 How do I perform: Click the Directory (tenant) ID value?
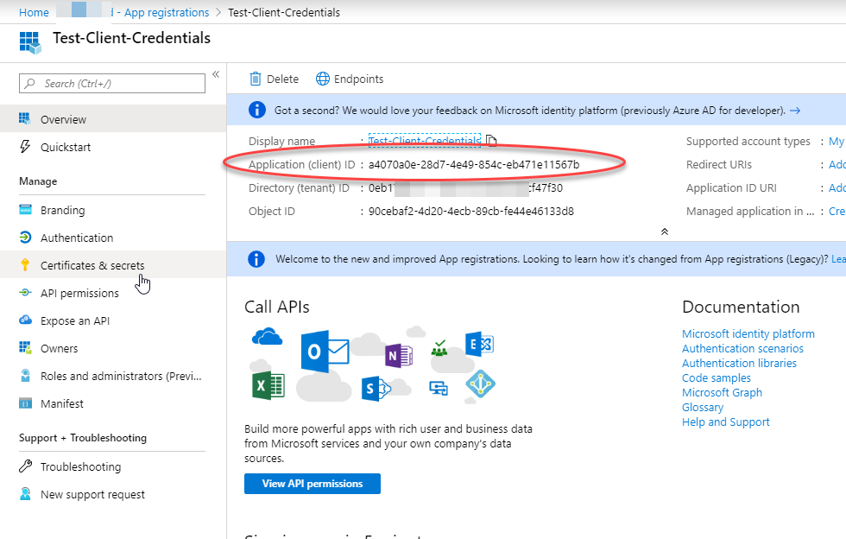pos(465,188)
